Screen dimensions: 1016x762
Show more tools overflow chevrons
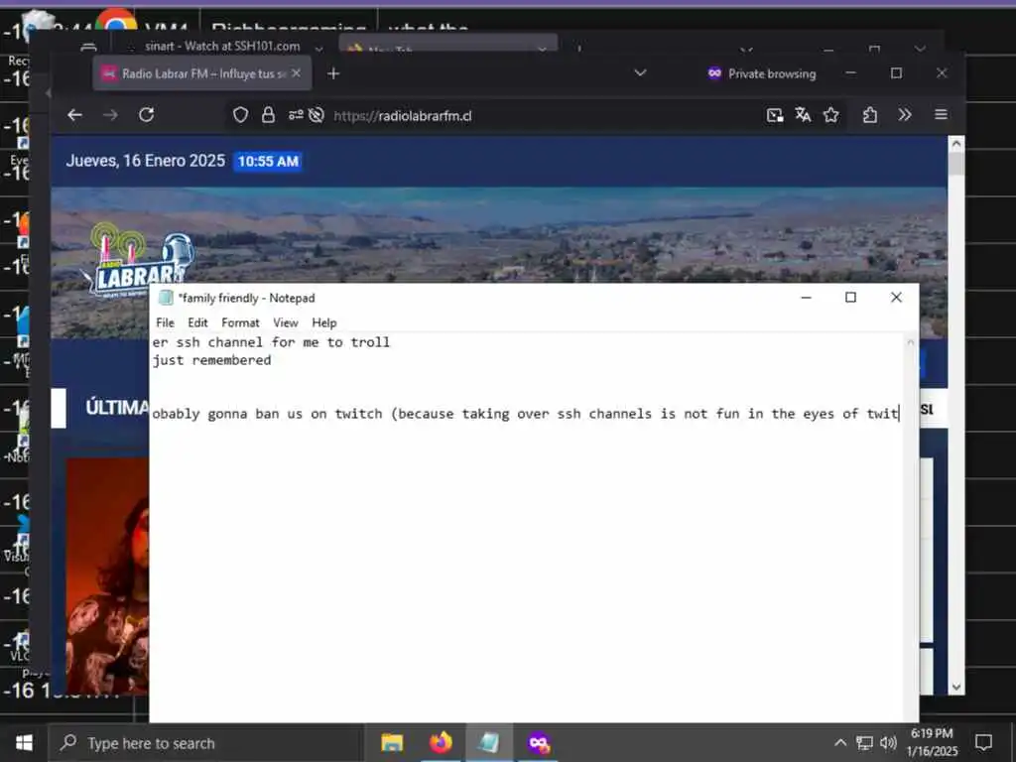pyautogui.click(x=905, y=115)
